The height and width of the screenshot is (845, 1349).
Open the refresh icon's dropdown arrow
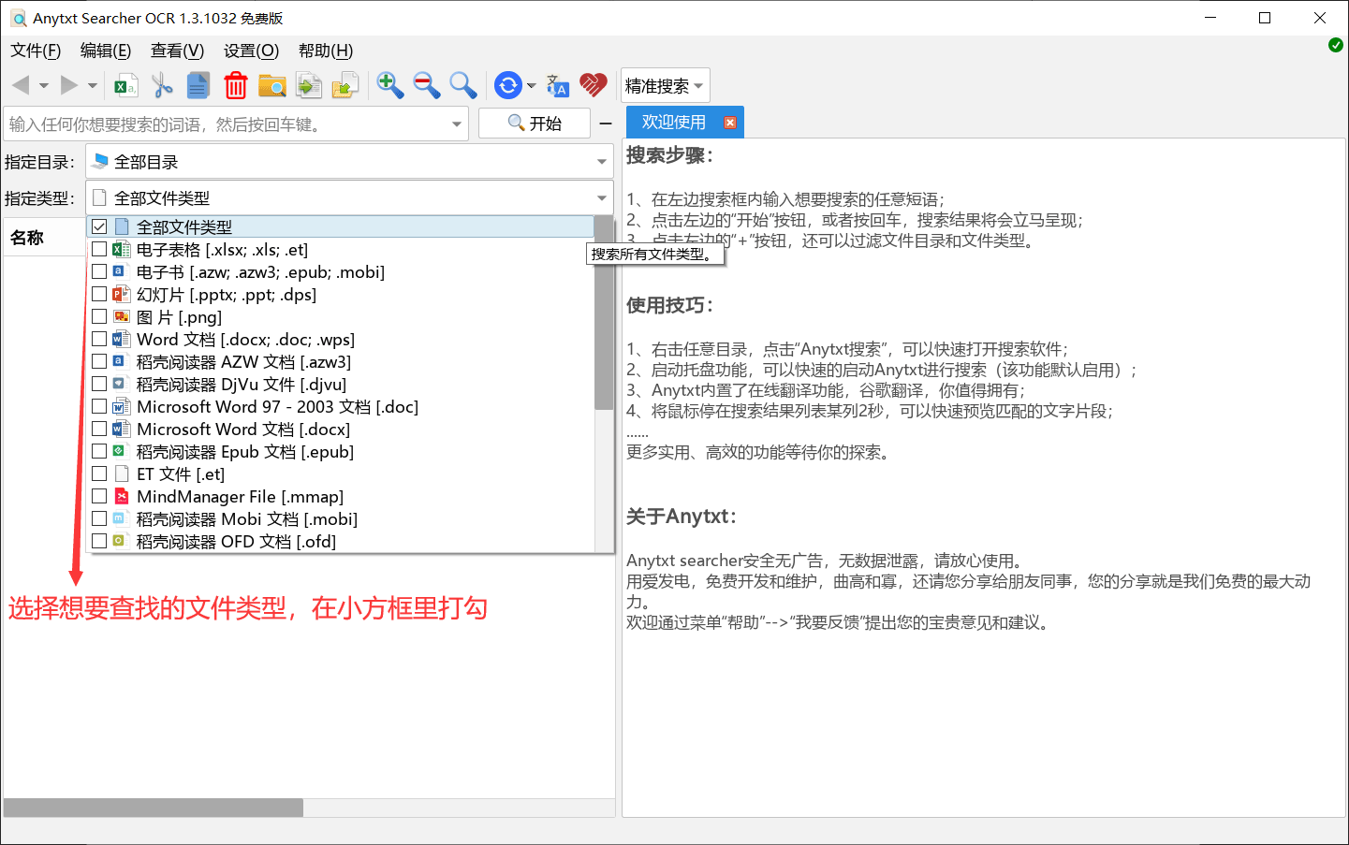532,86
